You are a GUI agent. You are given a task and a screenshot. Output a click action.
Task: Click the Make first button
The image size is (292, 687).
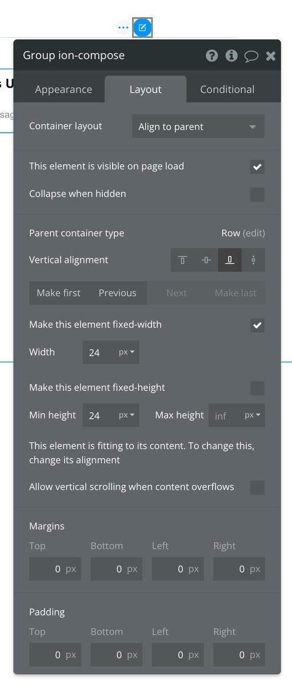(59, 293)
